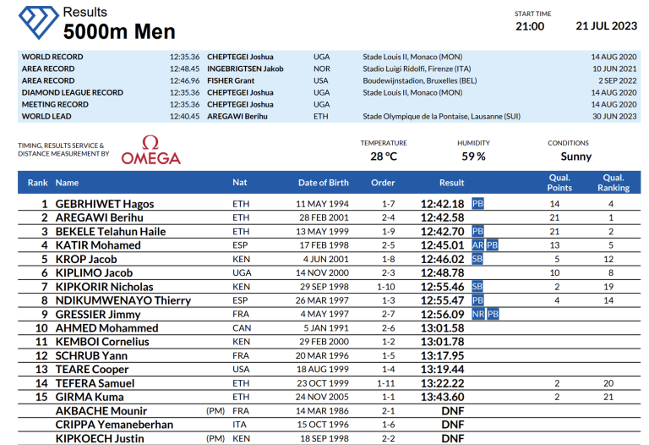Screen dimensions: 649x445
Task: Click the PB badge beside Gebrhiwet's result
Action: point(477,204)
